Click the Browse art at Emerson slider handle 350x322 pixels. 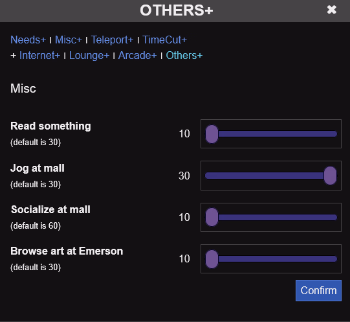click(x=212, y=259)
